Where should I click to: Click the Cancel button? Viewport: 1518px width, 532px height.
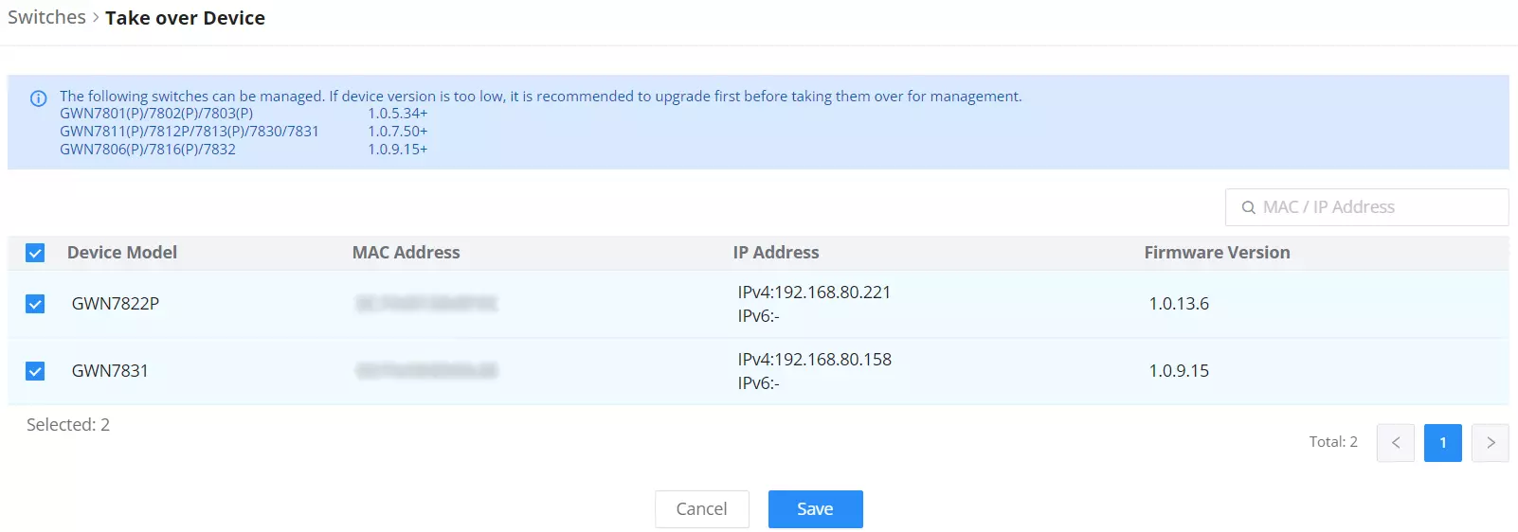click(701, 509)
